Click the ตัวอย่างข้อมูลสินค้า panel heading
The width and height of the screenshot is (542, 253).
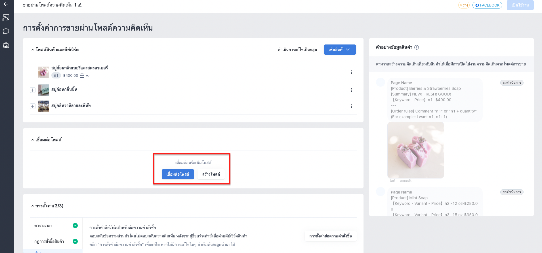pyautogui.click(x=394, y=47)
